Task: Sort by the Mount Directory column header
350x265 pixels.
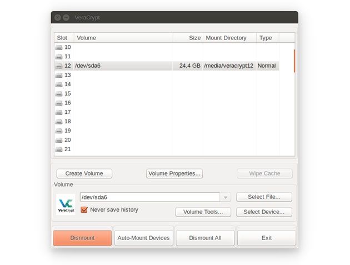Action: (x=229, y=38)
